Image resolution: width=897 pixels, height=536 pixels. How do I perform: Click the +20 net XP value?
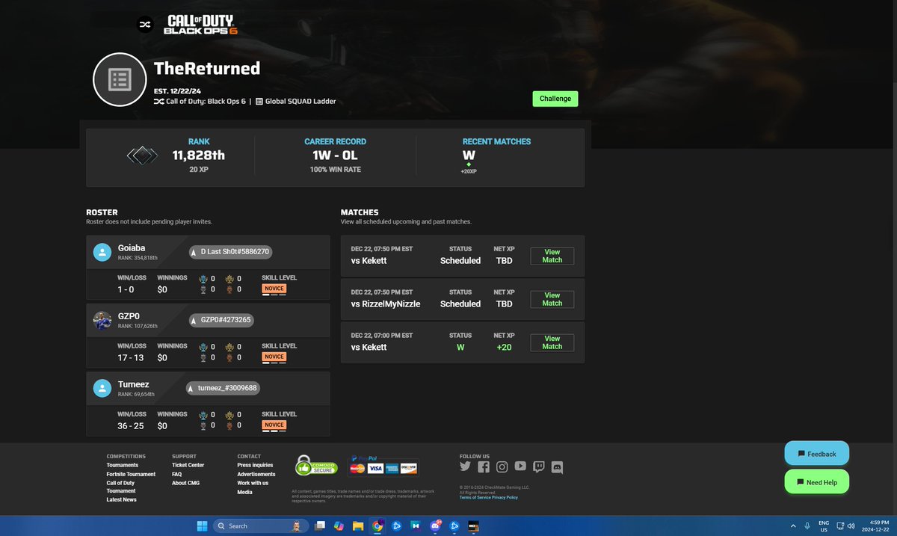point(505,348)
